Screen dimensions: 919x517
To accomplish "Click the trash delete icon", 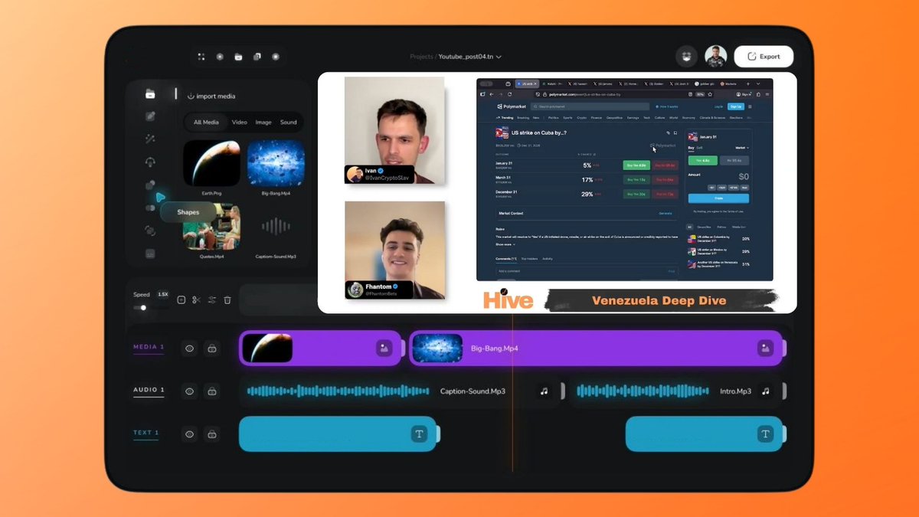I will coord(227,299).
